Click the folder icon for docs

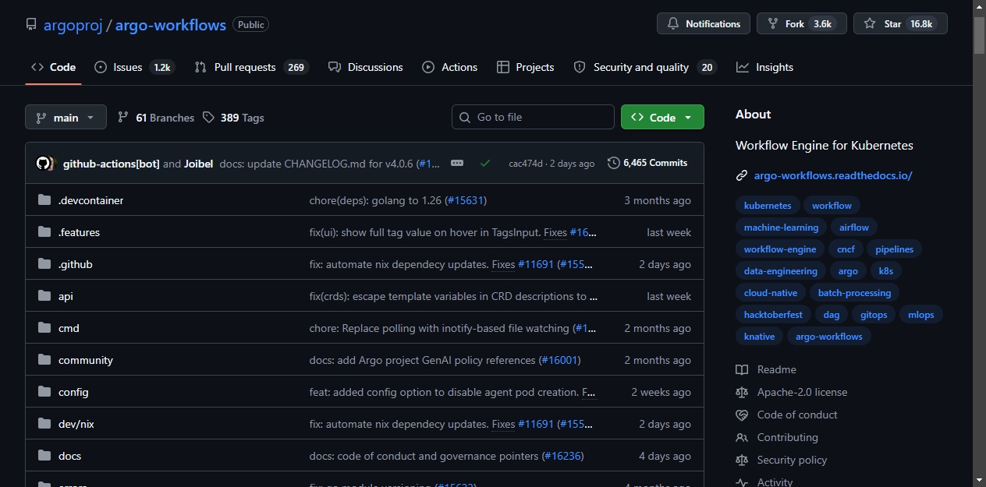[44, 456]
